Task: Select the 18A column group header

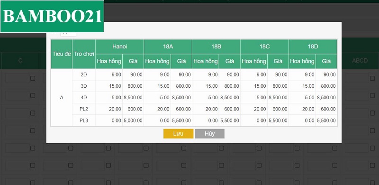Action: (x=168, y=47)
